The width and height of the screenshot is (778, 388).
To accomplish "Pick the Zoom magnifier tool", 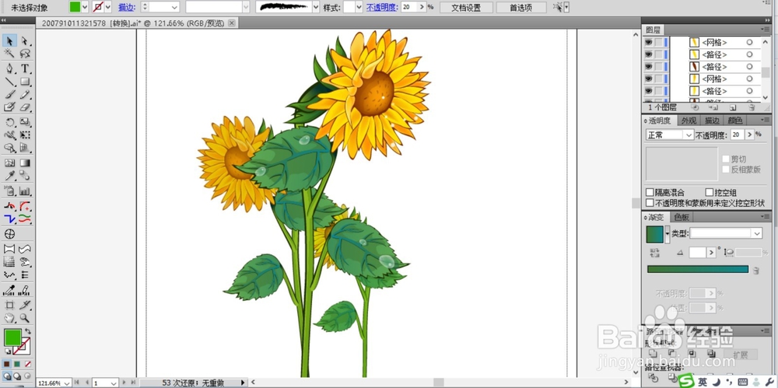I will tap(25, 318).
